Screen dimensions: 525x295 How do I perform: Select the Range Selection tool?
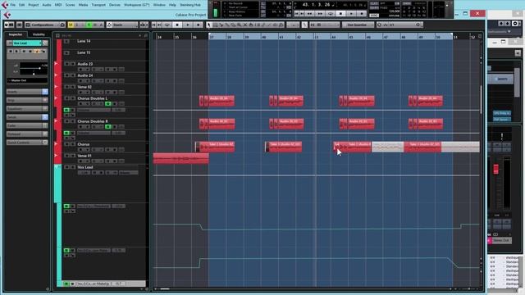(215, 25)
